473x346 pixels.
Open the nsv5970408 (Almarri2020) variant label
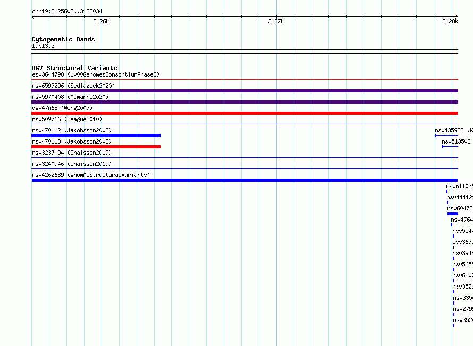pos(70,97)
